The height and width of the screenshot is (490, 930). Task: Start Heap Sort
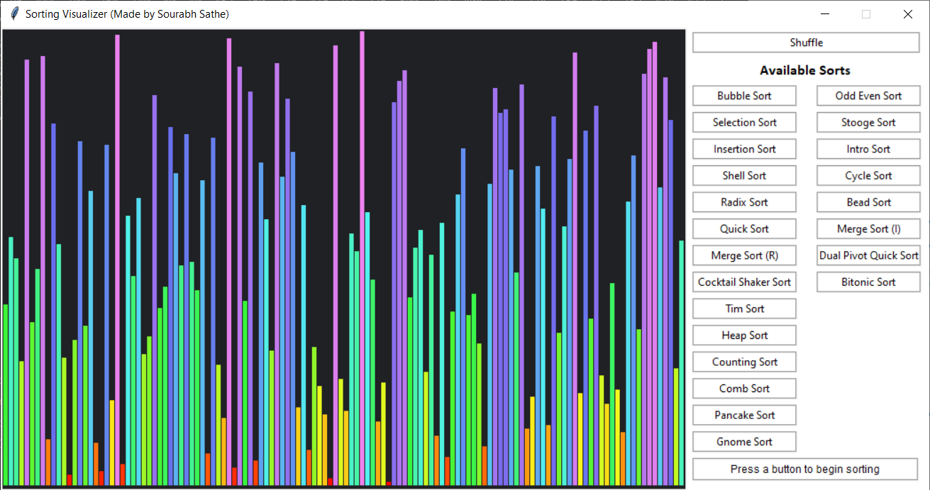[744, 335]
